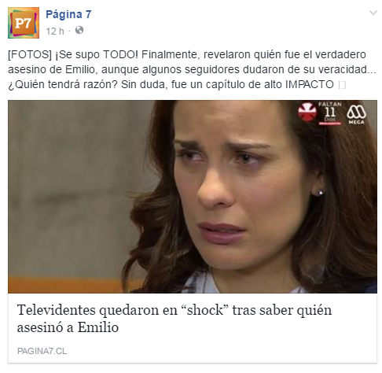382x373 pixels.
Task: Click the Página 7 profile logo
Action: (24, 23)
